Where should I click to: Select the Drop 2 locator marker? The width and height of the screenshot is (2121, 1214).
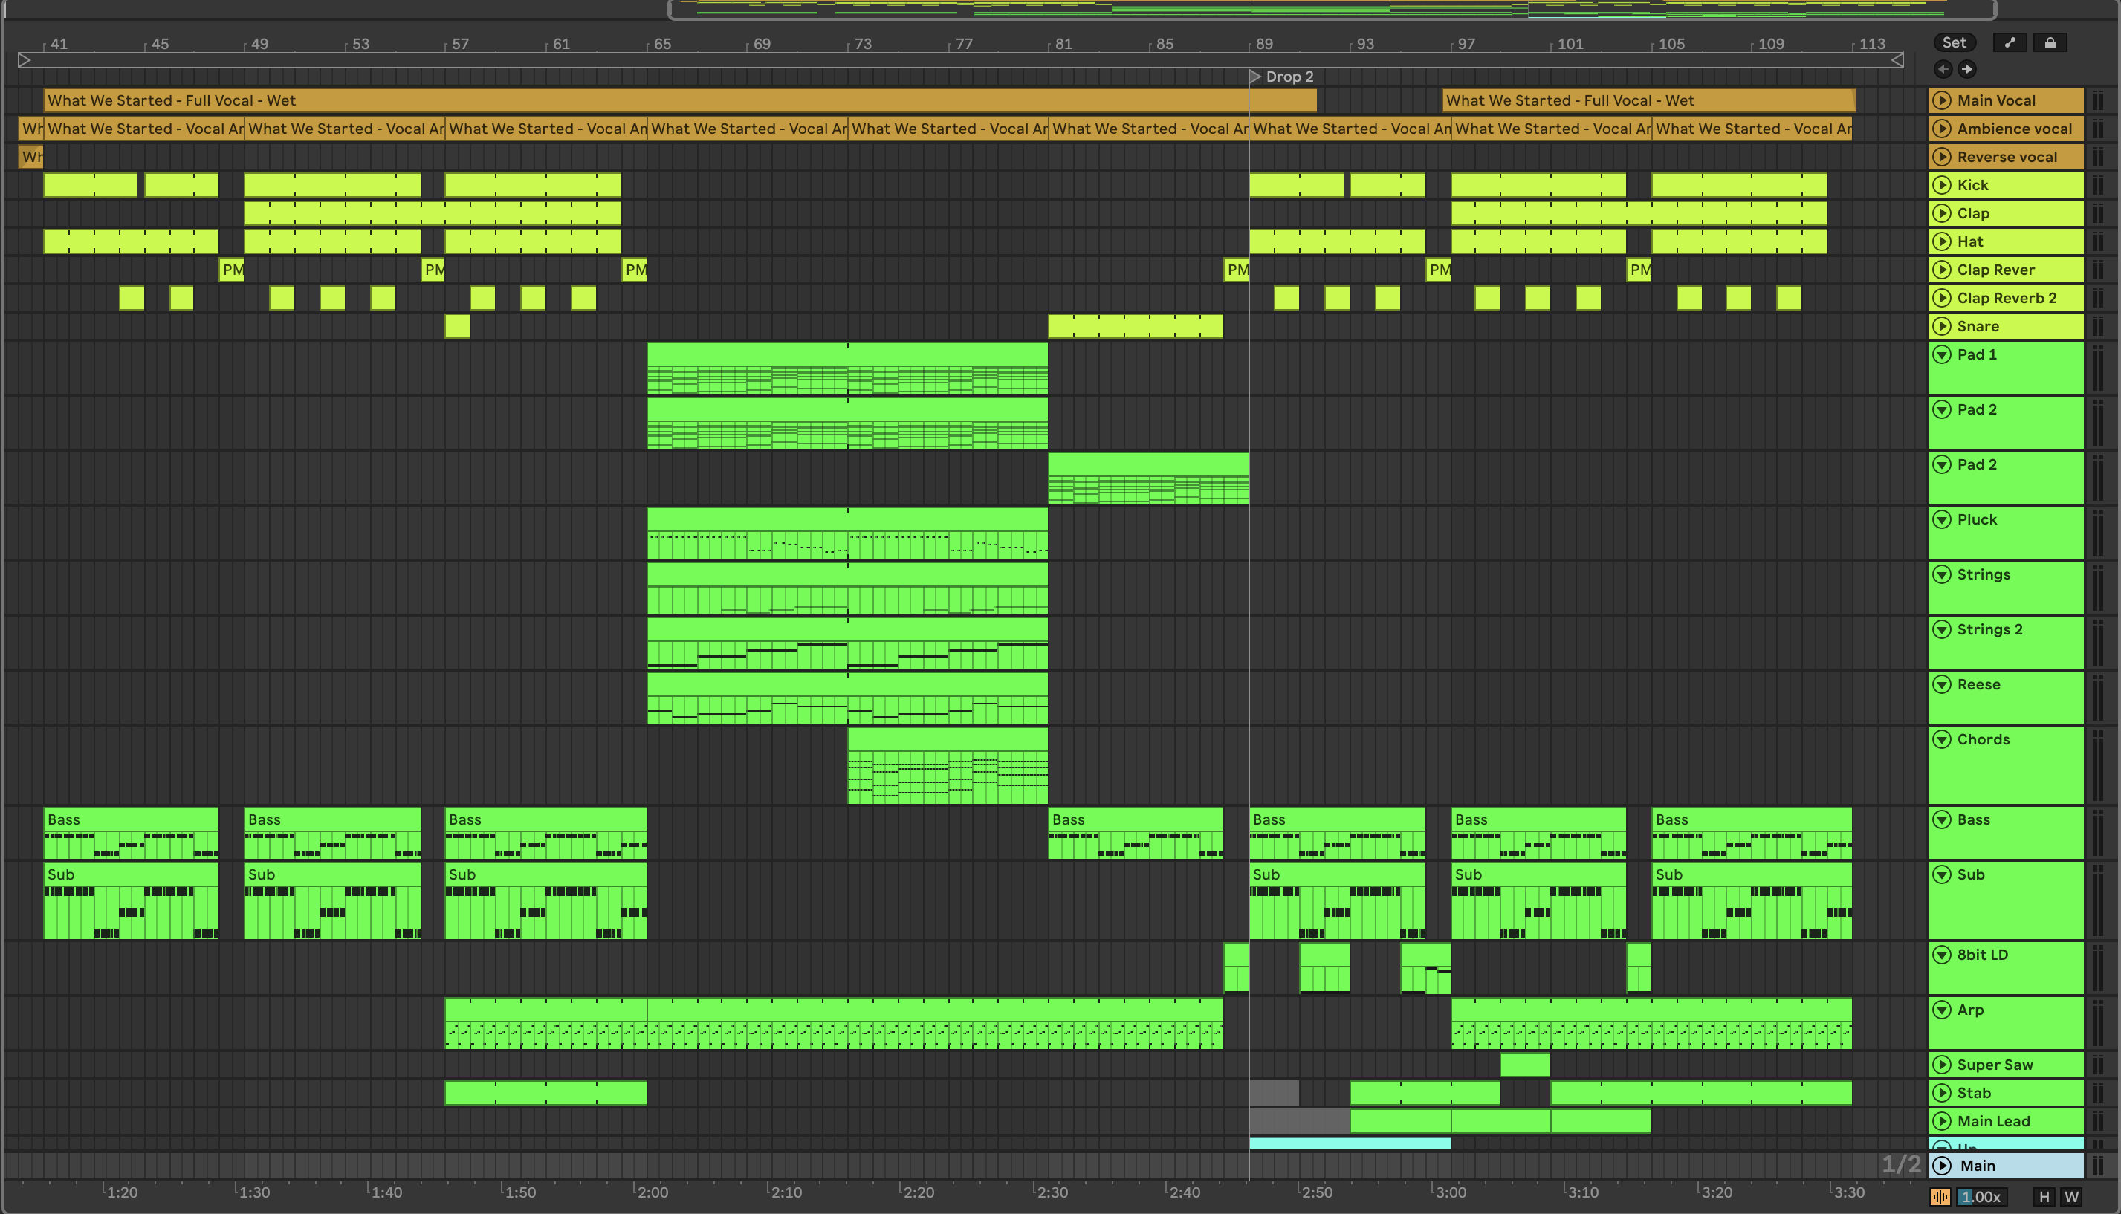[1255, 77]
